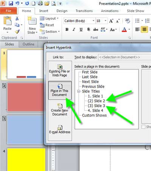Click the Copy icon in Clipboard group

[x=17, y=25]
